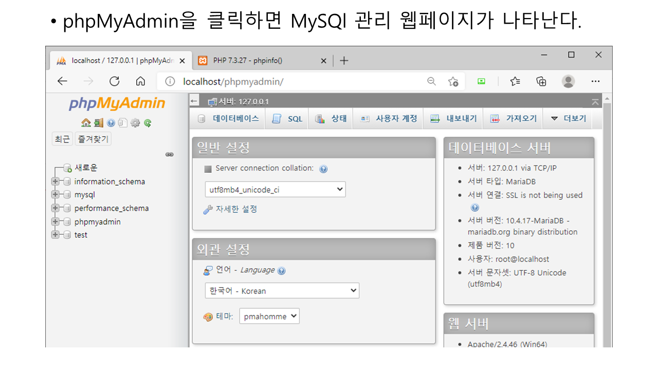The image size is (658, 370).
Task: Open navigation panel settings gear icon
Action: click(135, 123)
